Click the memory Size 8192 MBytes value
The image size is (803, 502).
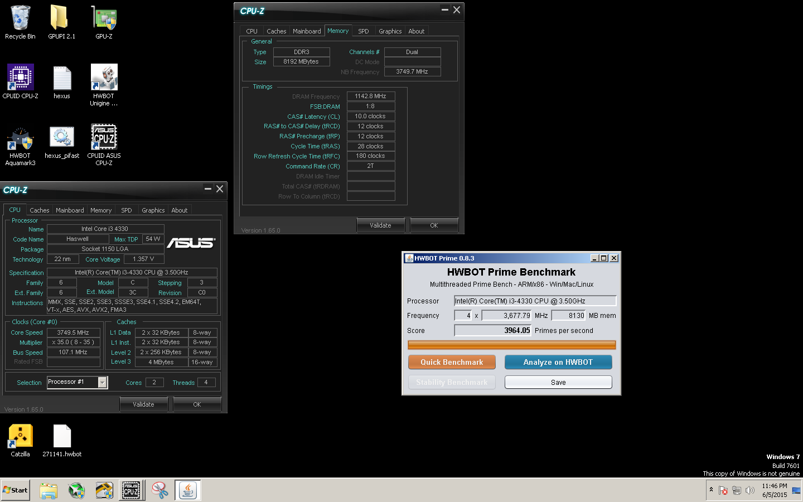click(x=302, y=61)
